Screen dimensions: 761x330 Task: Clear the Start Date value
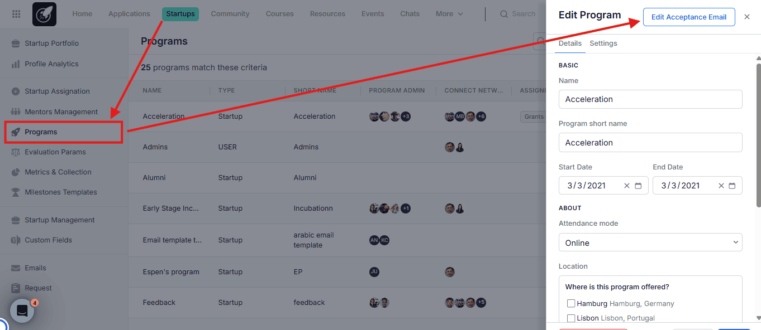(626, 186)
